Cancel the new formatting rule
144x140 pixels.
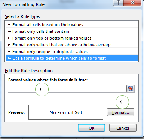(x=123, y=128)
